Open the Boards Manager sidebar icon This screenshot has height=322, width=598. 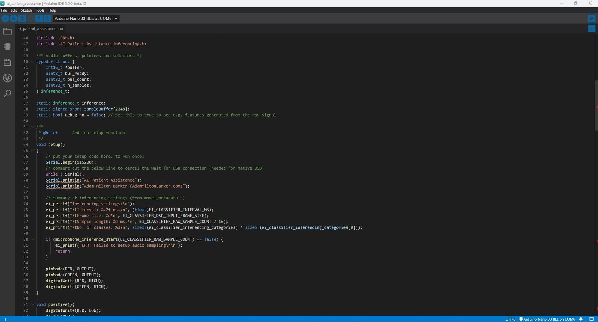[x=7, y=47]
